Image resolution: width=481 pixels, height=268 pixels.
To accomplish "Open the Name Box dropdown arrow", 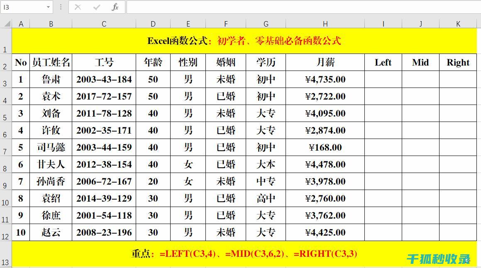I will point(48,7).
